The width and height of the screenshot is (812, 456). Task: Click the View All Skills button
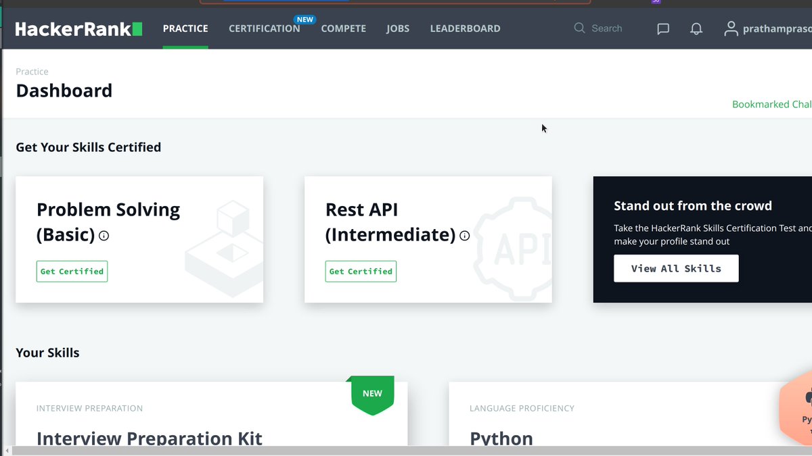click(x=676, y=268)
